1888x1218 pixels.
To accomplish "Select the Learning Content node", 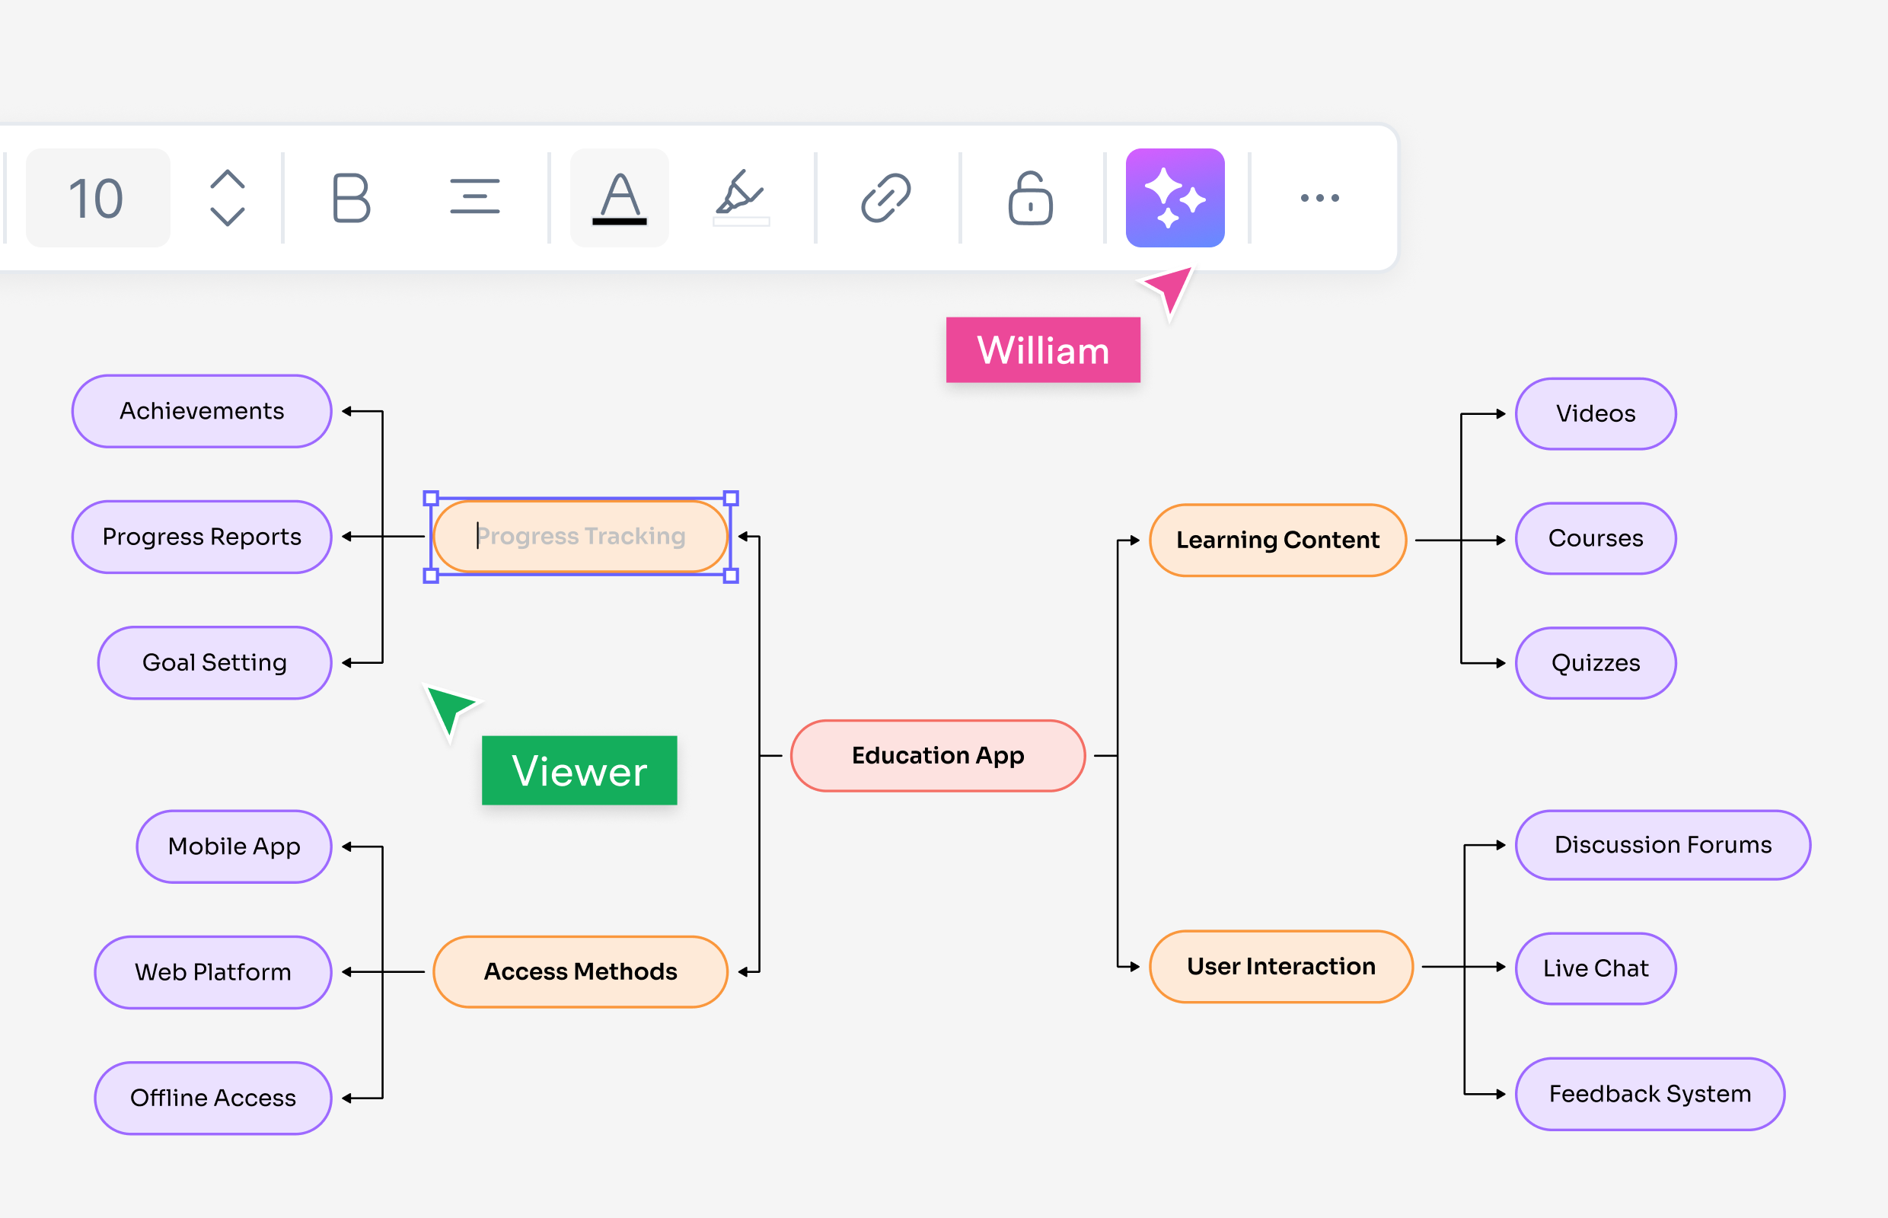I will pyautogui.click(x=1277, y=540).
